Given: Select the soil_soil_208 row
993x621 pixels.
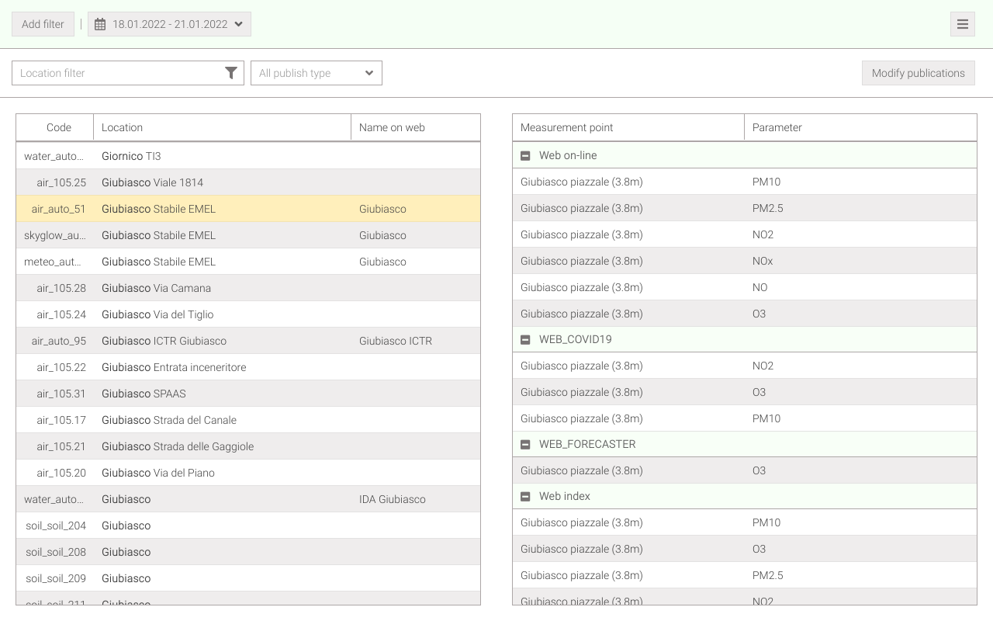Looking at the screenshot, I should coord(248,552).
